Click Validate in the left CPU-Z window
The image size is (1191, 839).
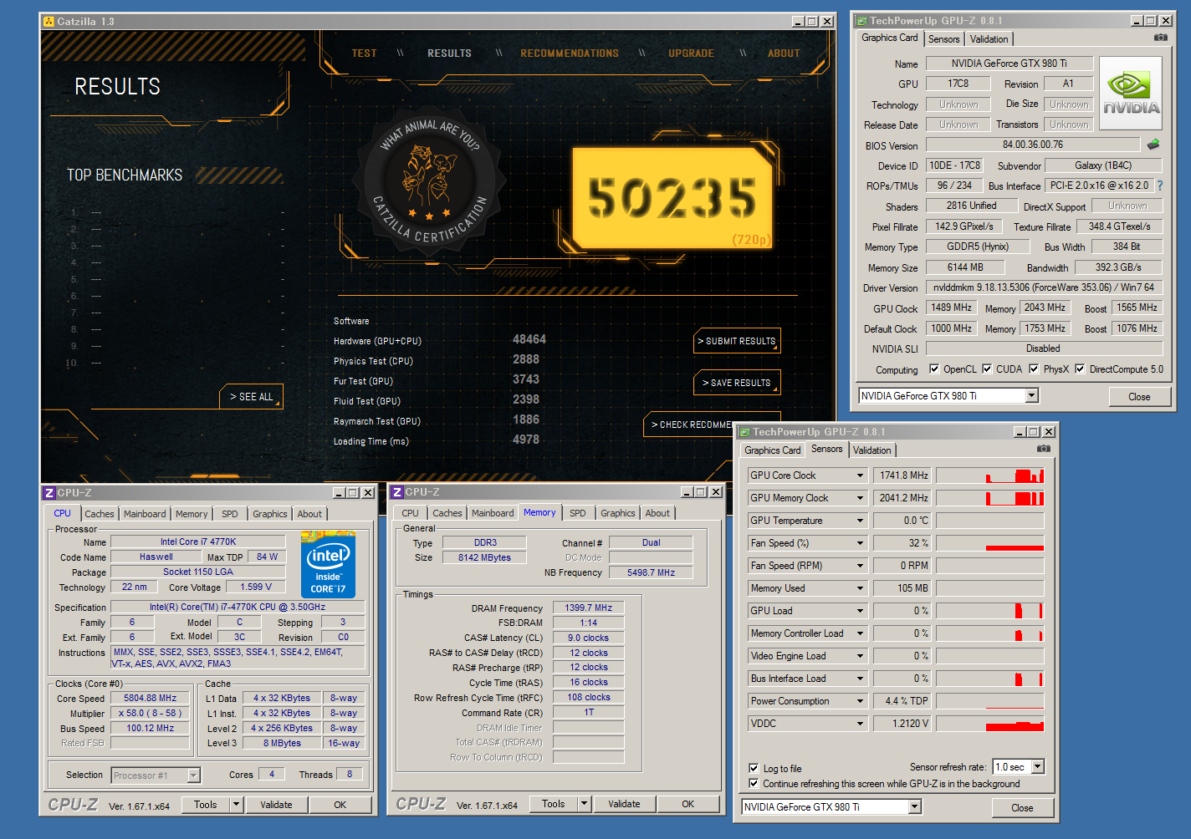276,805
